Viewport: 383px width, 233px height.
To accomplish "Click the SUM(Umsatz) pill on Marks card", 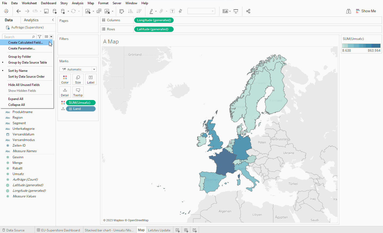I will coord(81,103).
